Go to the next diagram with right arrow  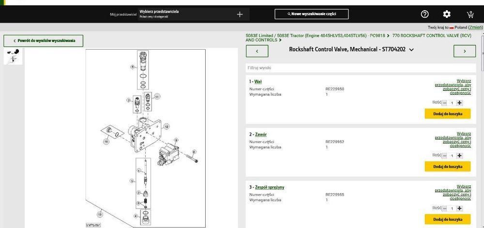click(465, 51)
